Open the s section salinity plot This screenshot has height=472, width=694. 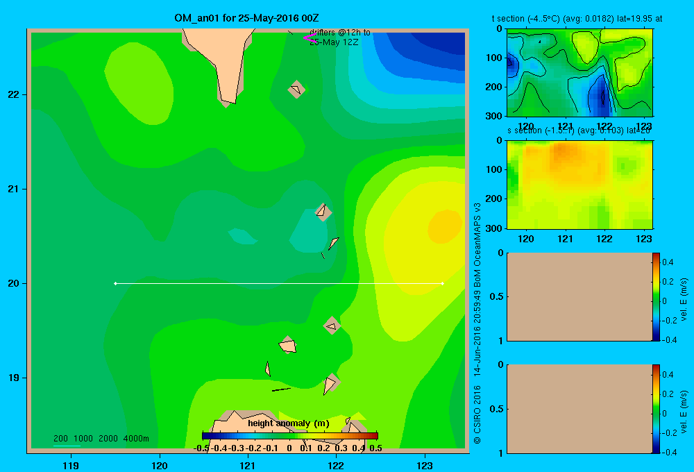[579, 184]
